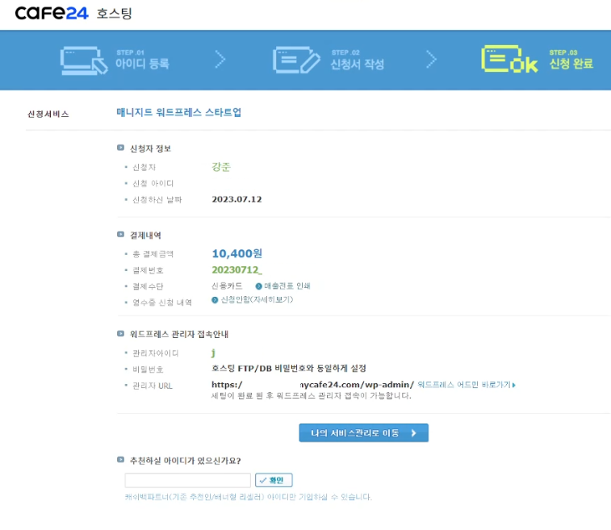Screen dimensions: 611x530
Task: Click the 관리자 URL label
Action: tap(153, 386)
